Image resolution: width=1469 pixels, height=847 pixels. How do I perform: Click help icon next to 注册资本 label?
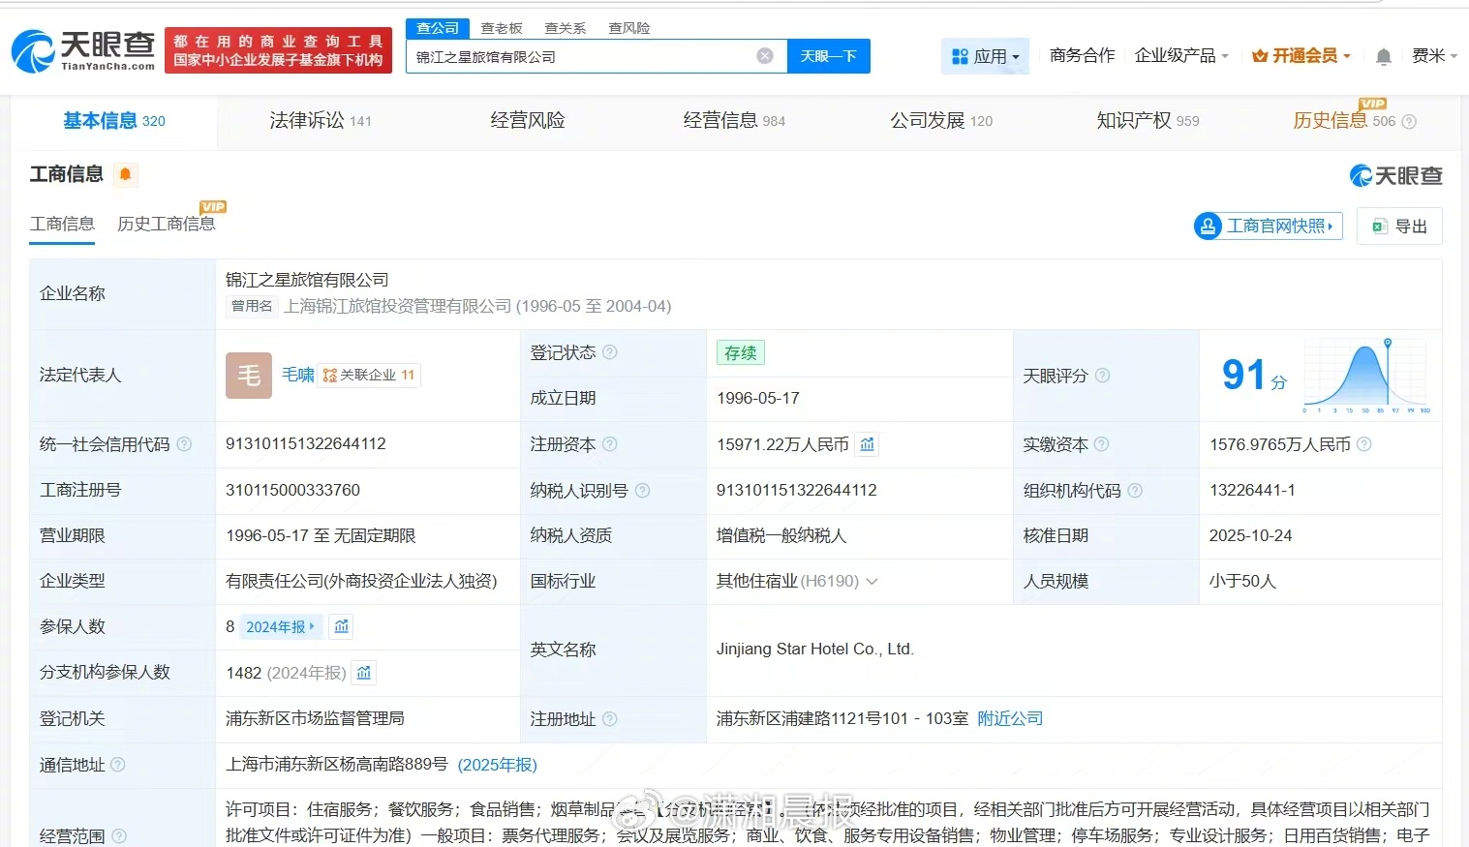pyautogui.click(x=610, y=444)
